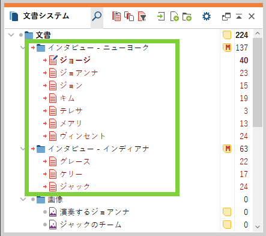
Task: Click the filter documents icon
Action: (142, 16)
